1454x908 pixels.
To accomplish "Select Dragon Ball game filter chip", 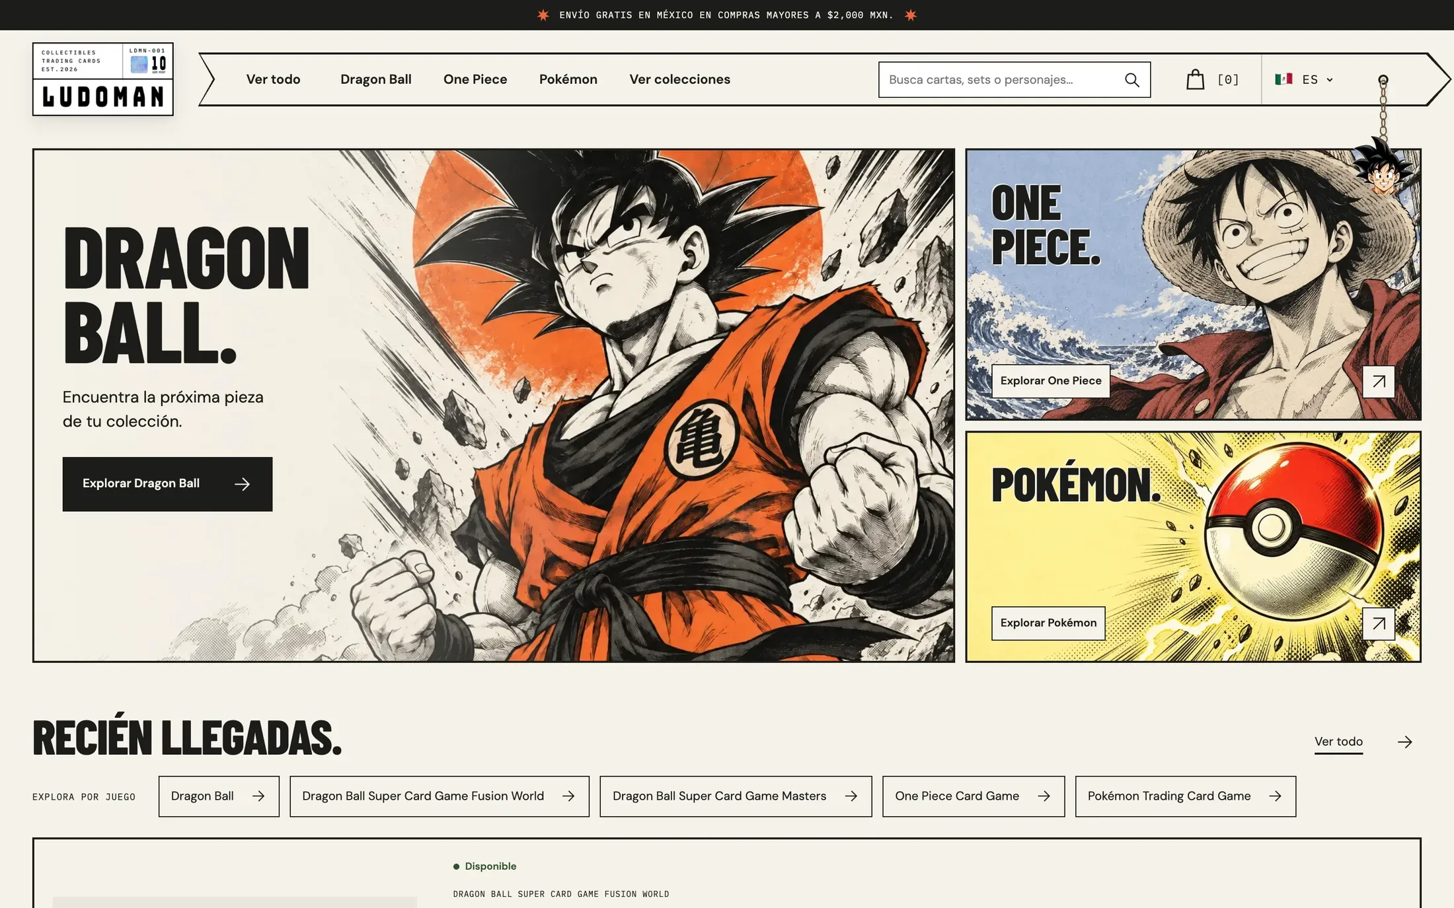I will [x=219, y=796].
